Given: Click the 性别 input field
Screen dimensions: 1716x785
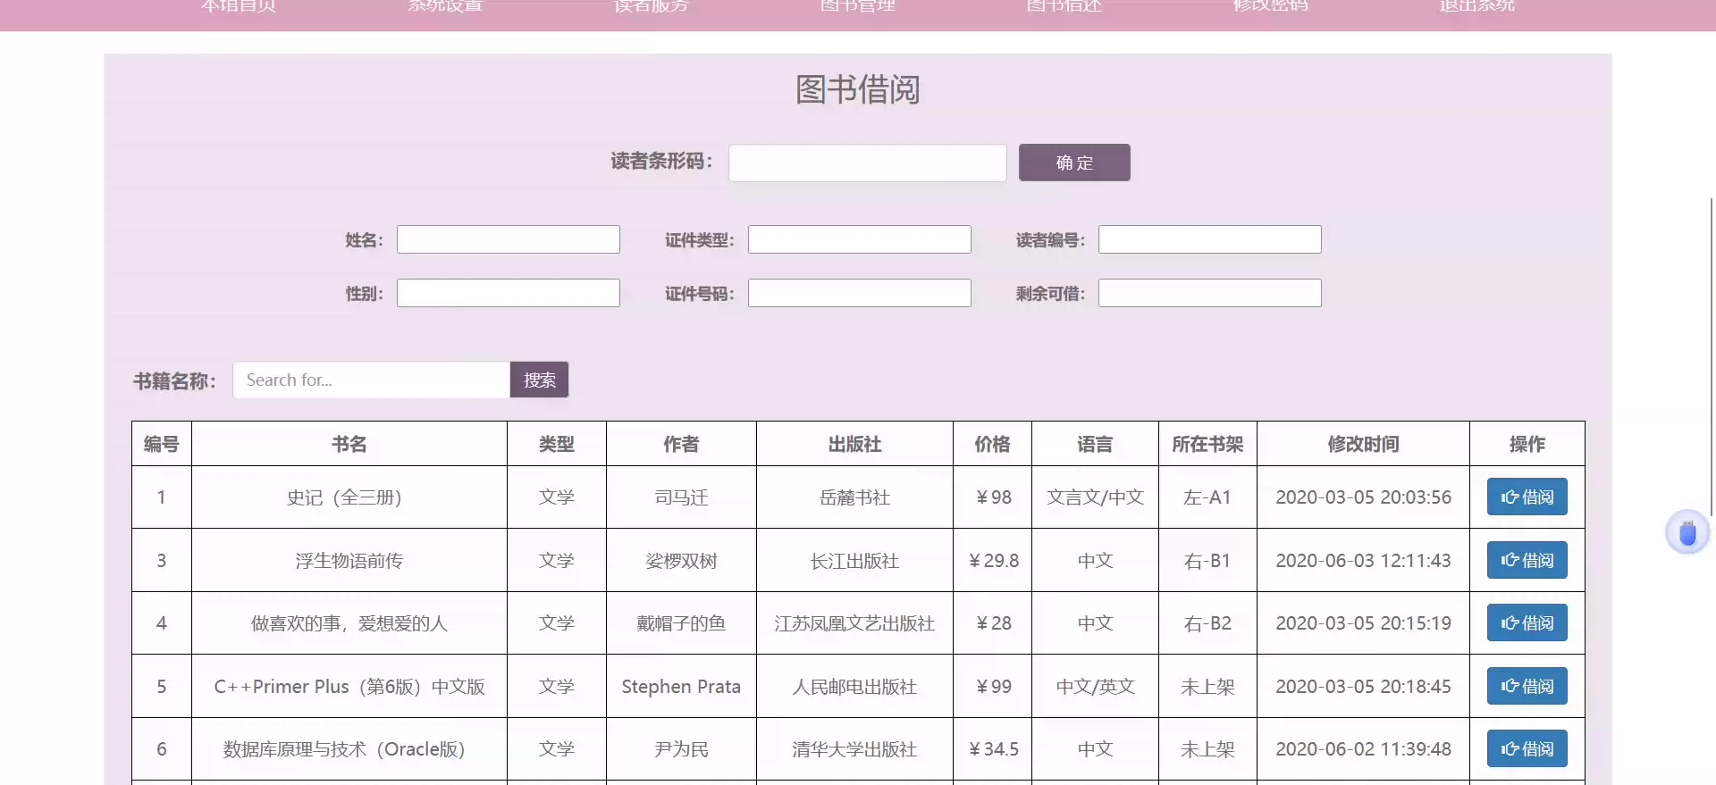Looking at the screenshot, I should pos(508,293).
